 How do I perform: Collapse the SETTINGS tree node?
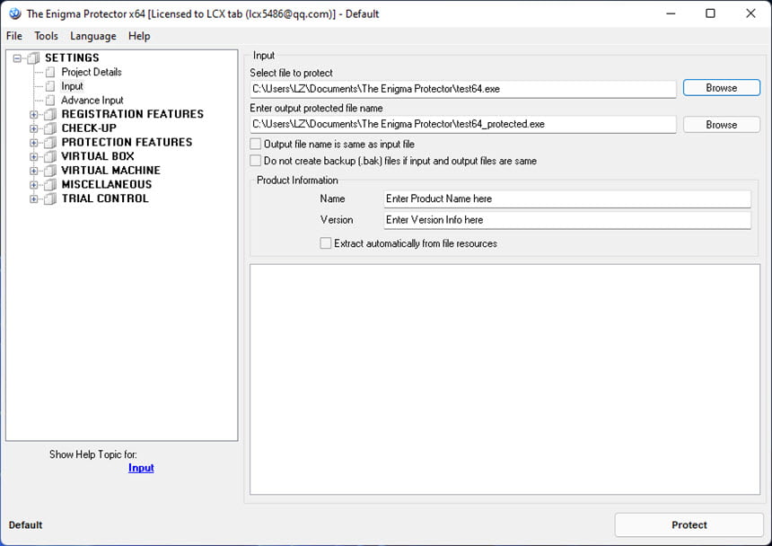(x=17, y=58)
